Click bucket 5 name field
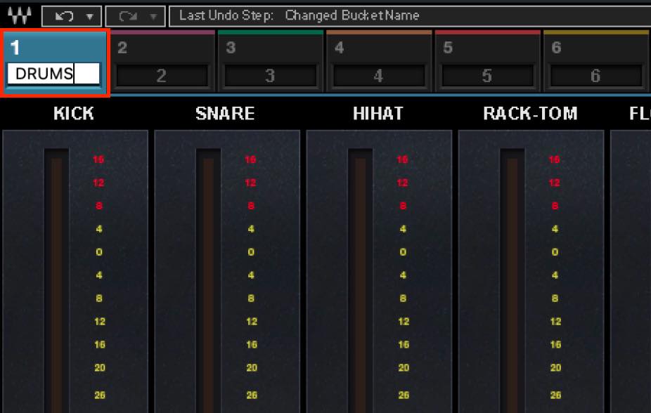 [x=487, y=76]
